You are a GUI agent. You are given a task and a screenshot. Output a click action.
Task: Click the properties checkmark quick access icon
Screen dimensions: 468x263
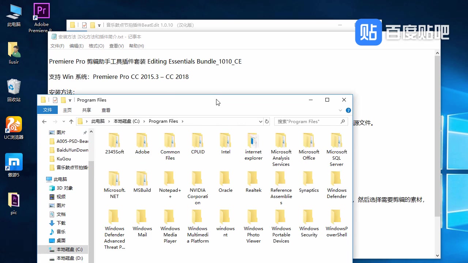[55, 100]
